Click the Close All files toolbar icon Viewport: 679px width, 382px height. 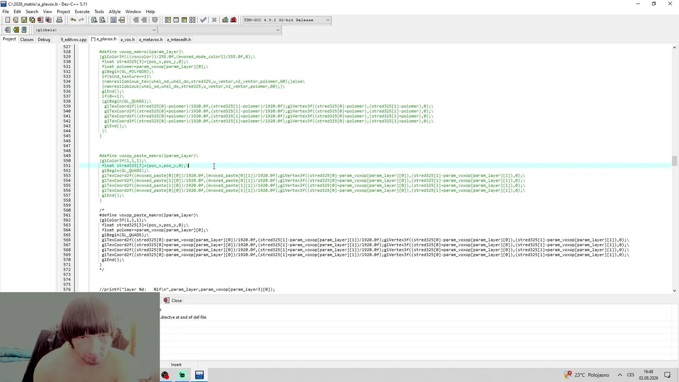coord(48,20)
